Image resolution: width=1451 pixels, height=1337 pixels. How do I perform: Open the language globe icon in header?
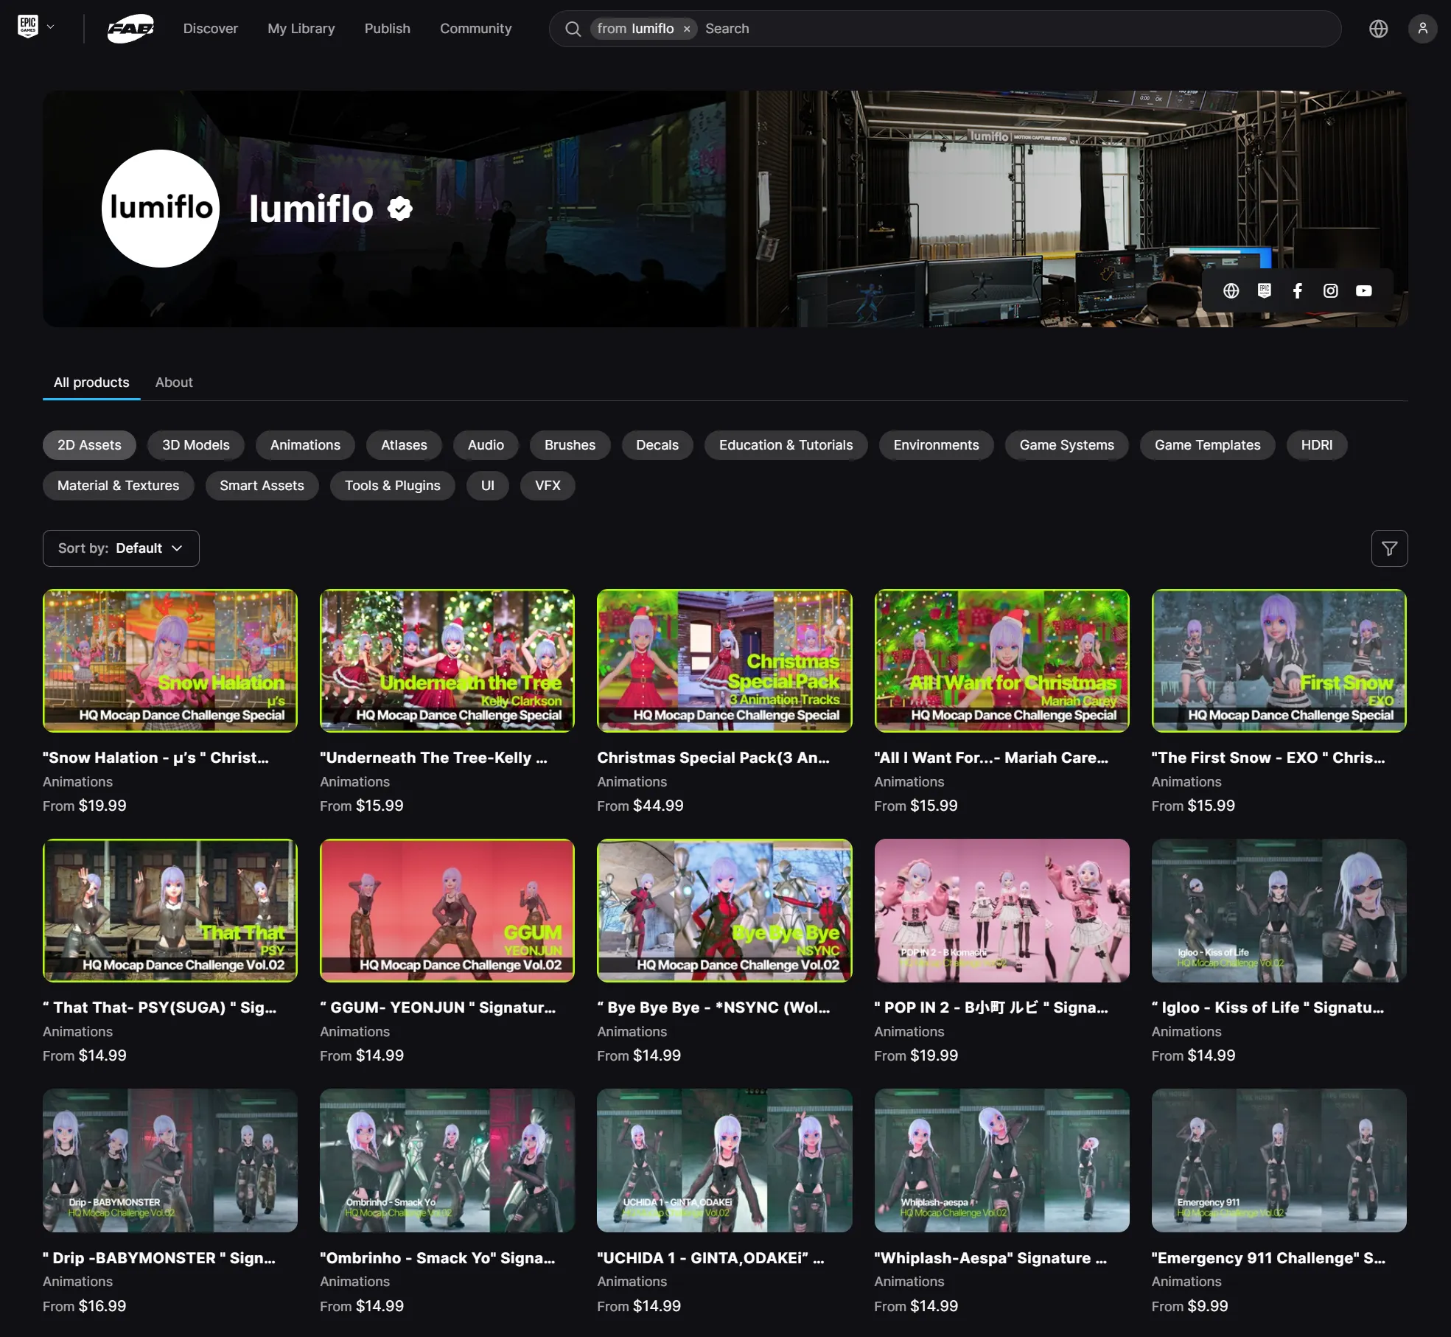pyautogui.click(x=1378, y=29)
